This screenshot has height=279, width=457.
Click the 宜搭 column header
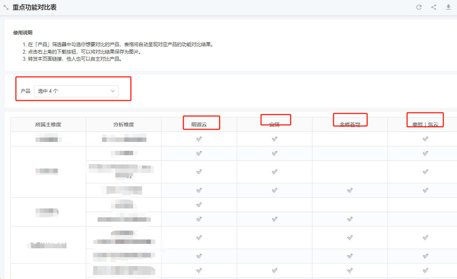[274, 125]
